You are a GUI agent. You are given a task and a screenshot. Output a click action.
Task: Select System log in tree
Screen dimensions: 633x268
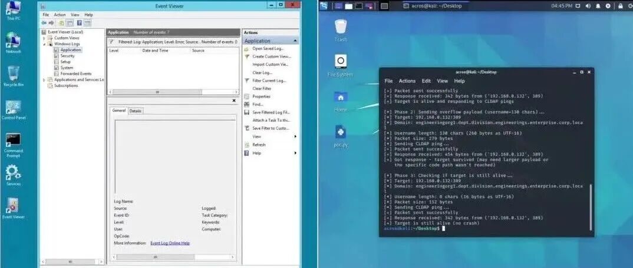point(67,68)
